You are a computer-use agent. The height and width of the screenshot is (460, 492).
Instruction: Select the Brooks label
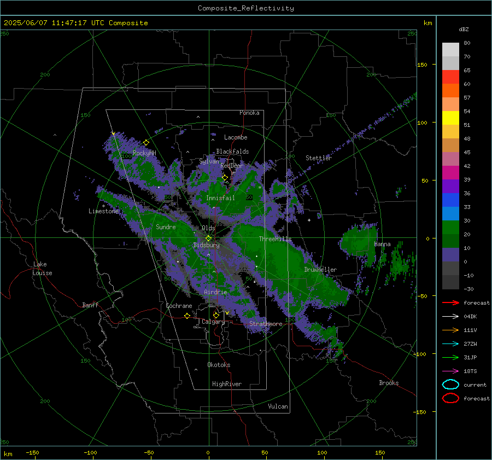pyautogui.click(x=389, y=383)
